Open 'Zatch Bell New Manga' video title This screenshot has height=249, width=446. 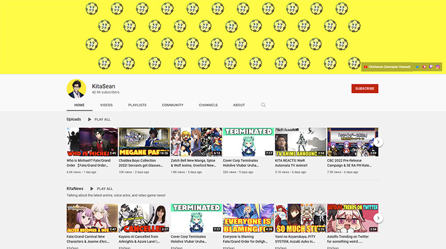193,163
